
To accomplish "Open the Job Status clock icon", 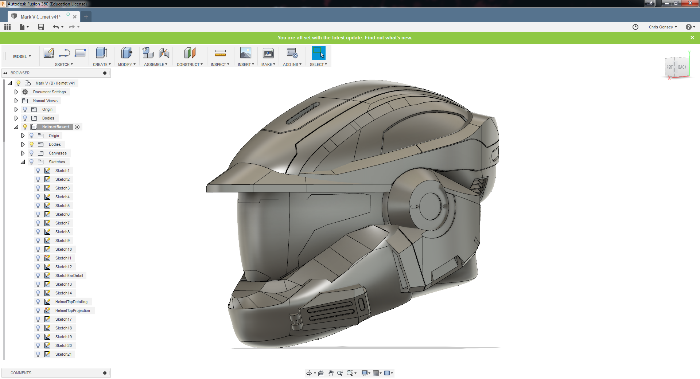I will point(635,27).
